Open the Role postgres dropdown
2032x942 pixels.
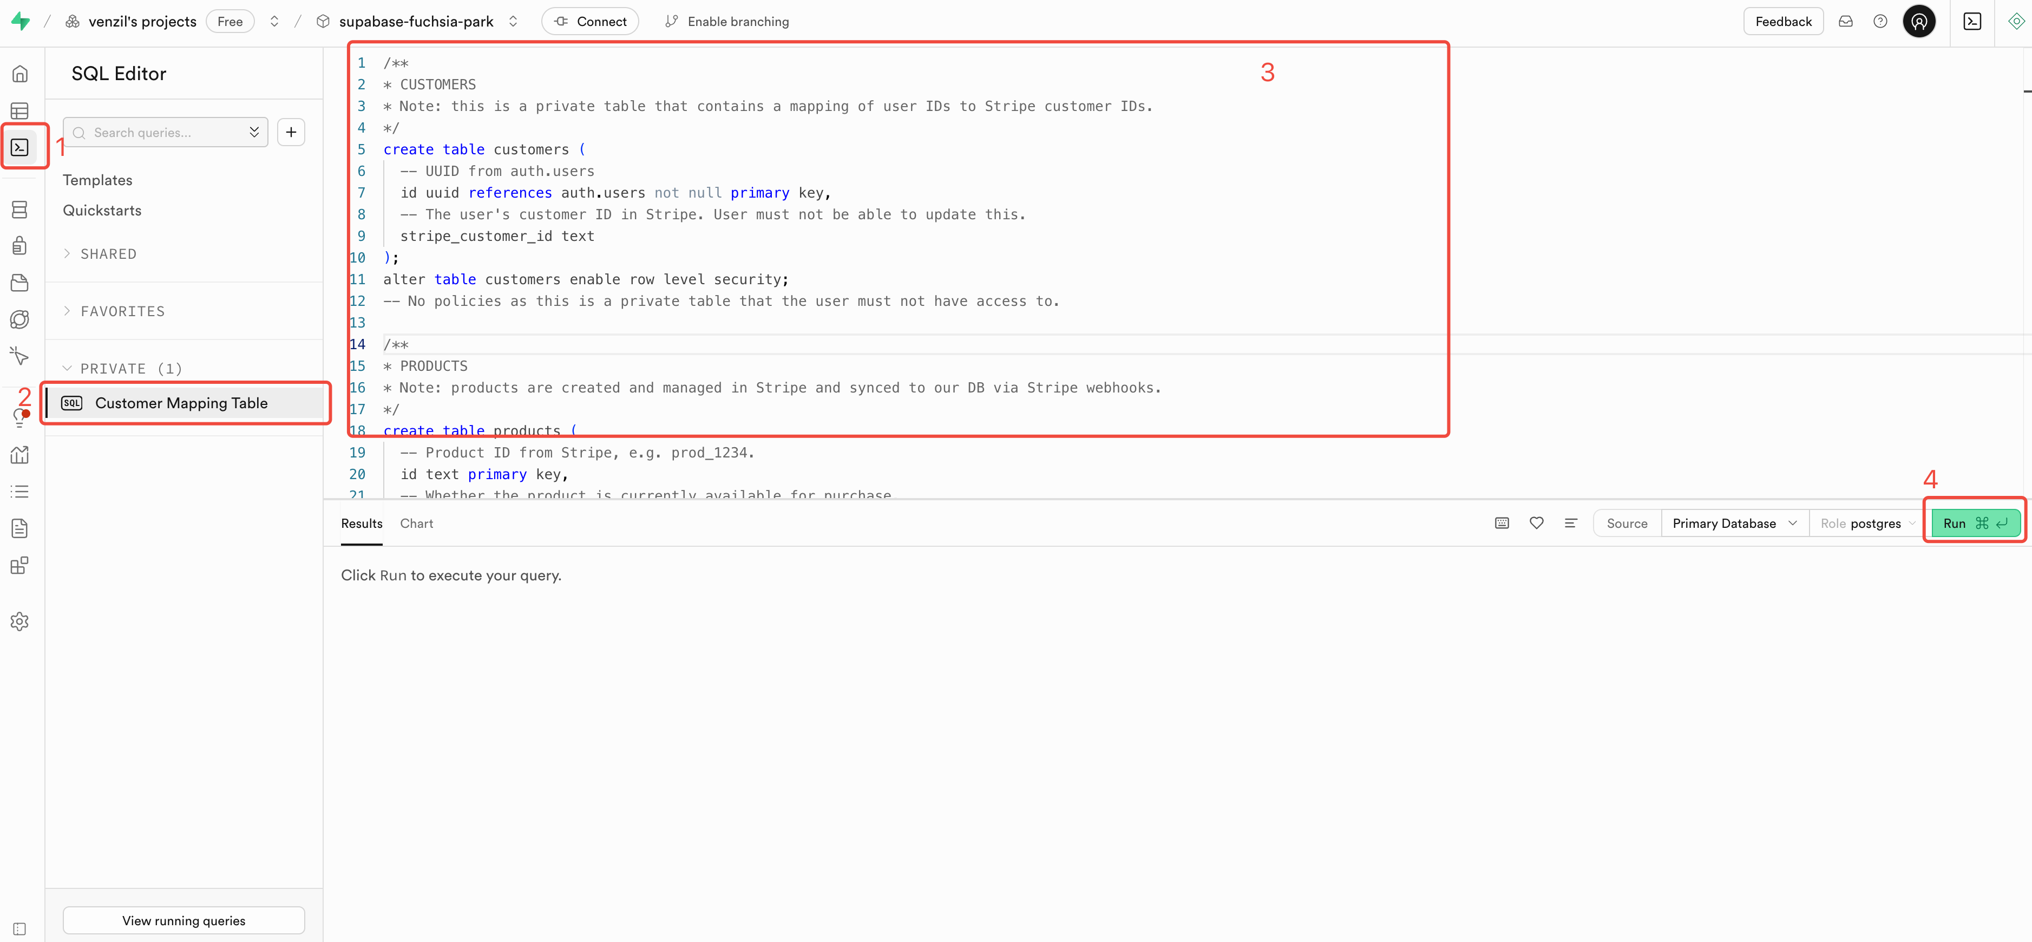(1866, 523)
